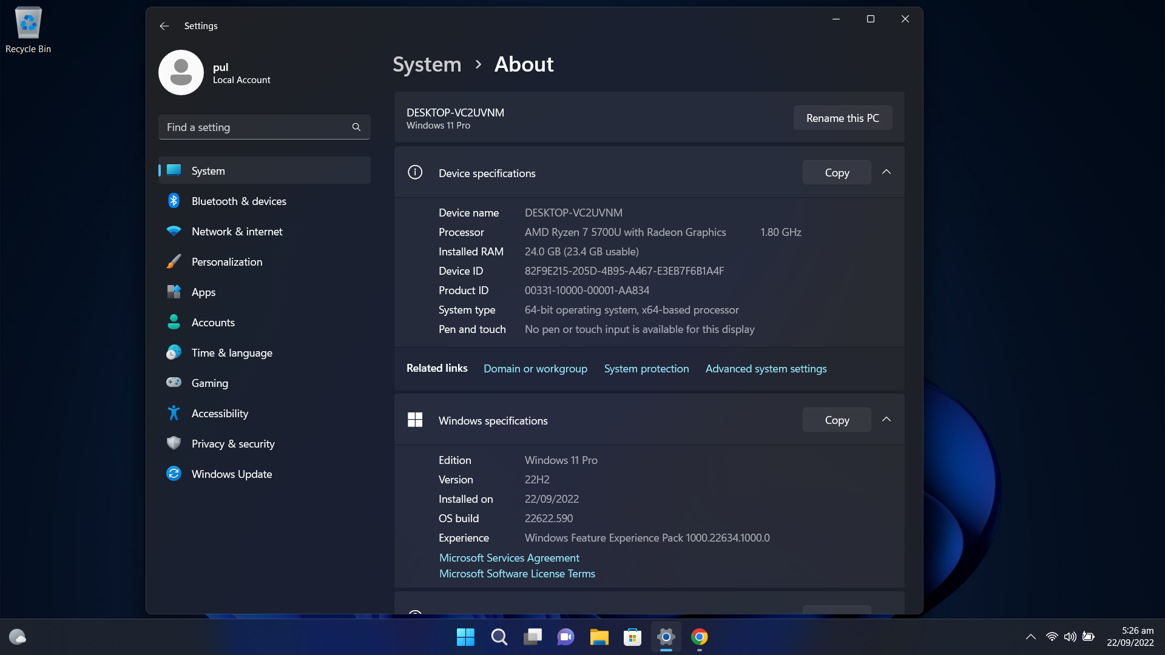Open the Apps settings page
1165x655 pixels.
265,292
